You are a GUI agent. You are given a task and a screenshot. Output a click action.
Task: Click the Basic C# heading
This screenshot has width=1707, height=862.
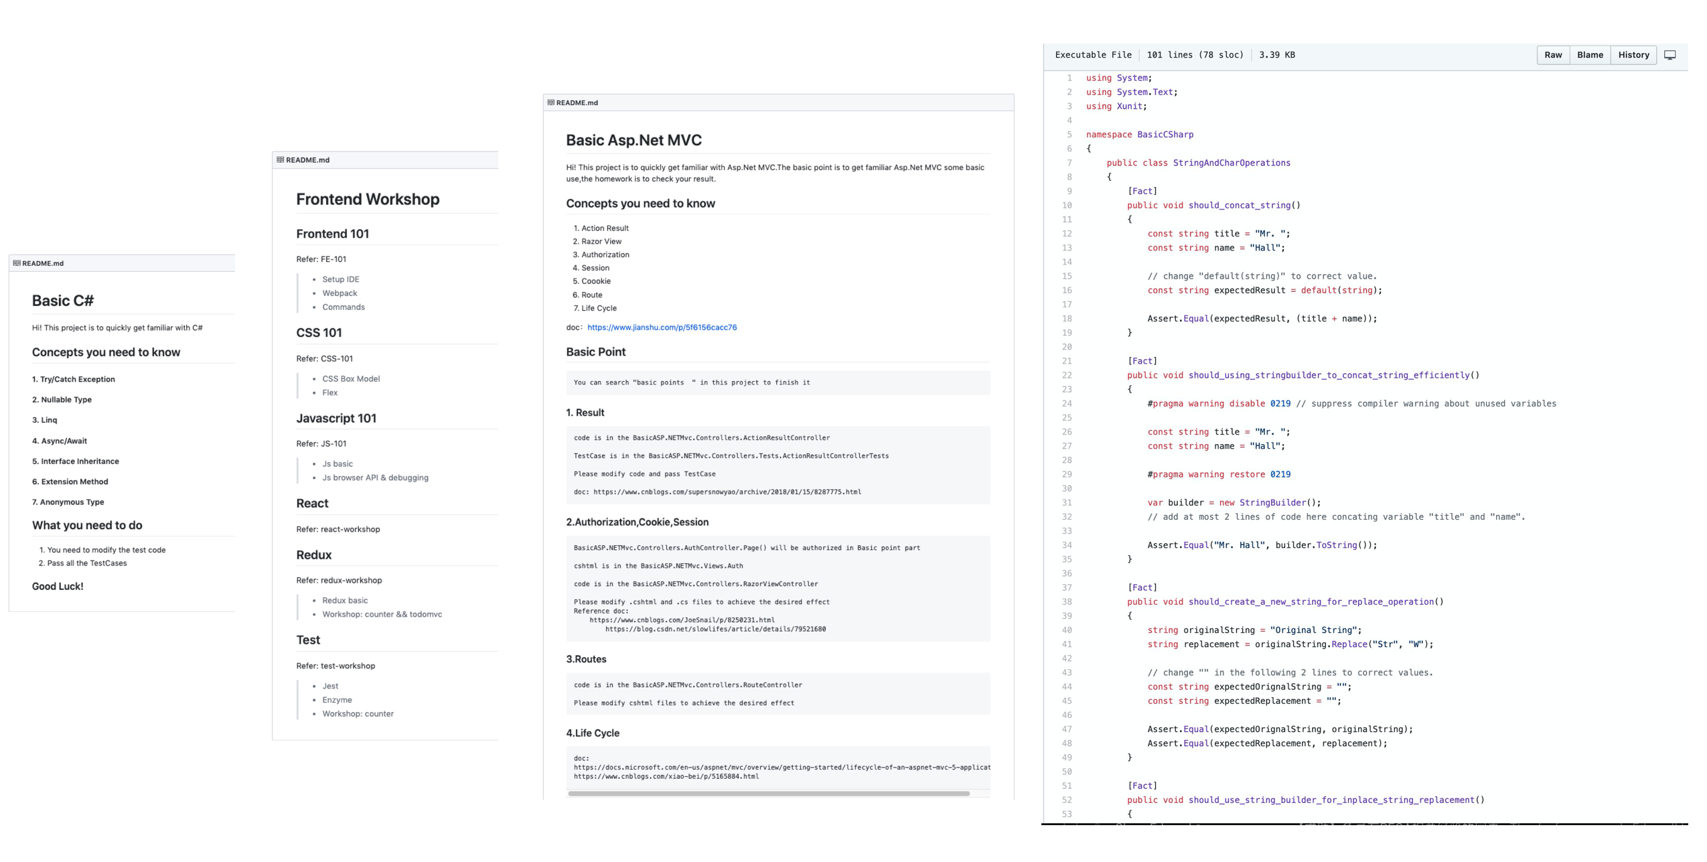[x=63, y=301]
